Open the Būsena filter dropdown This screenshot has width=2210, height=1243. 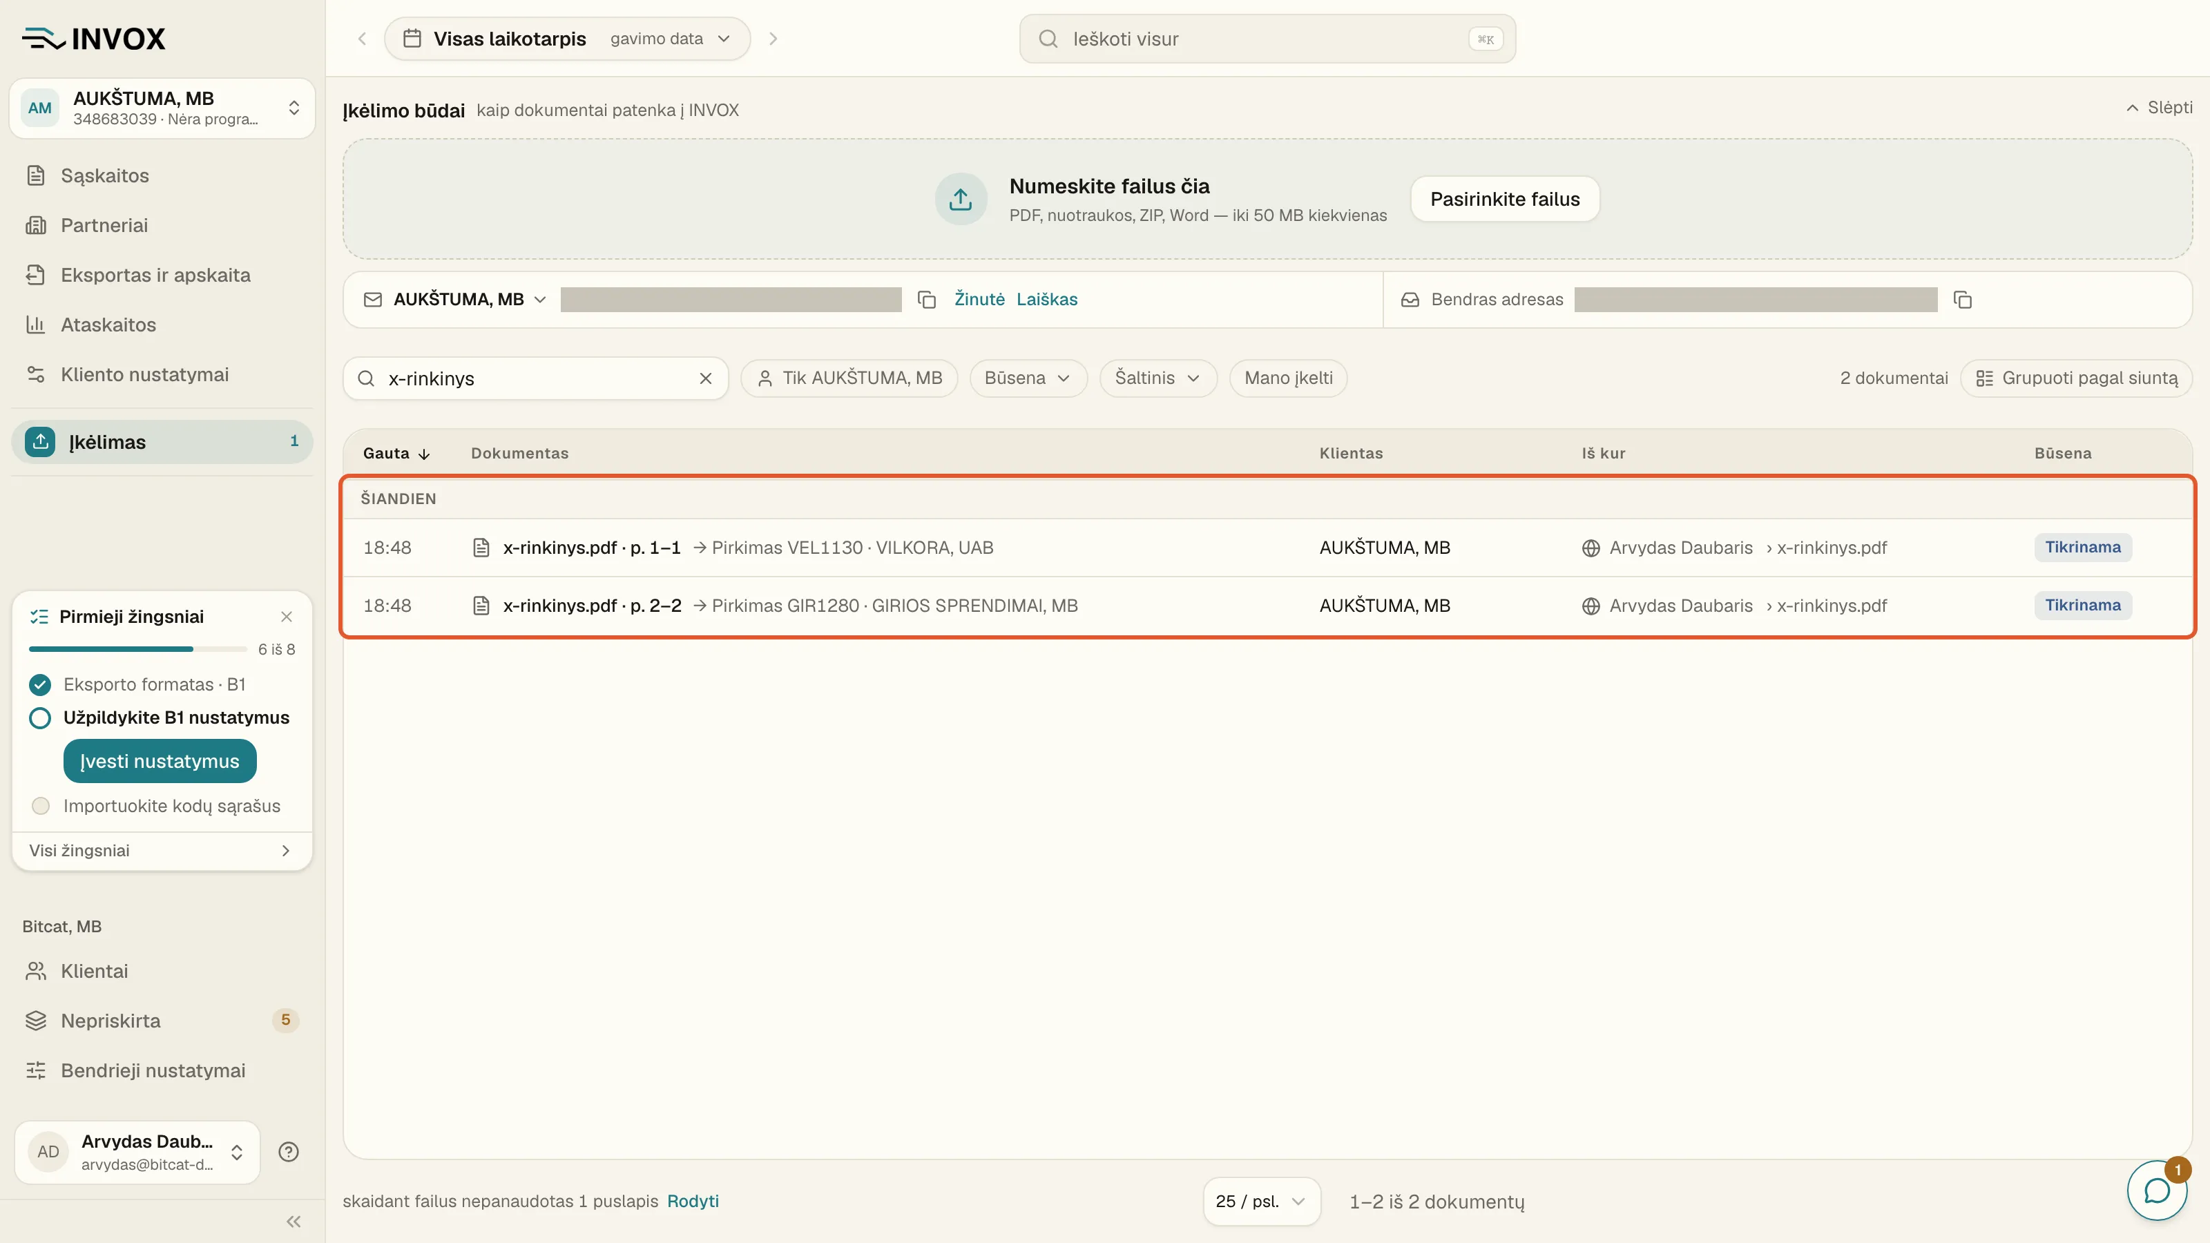pyautogui.click(x=1028, y=378)
